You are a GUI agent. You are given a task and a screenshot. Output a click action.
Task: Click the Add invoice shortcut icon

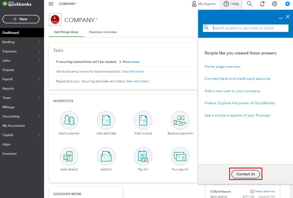(143, 120)
